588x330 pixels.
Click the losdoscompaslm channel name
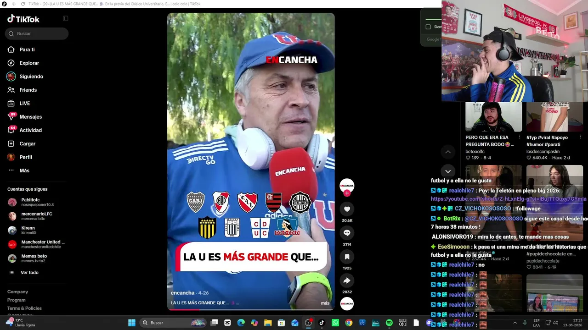pyautogui.click(x=543, y=151)
